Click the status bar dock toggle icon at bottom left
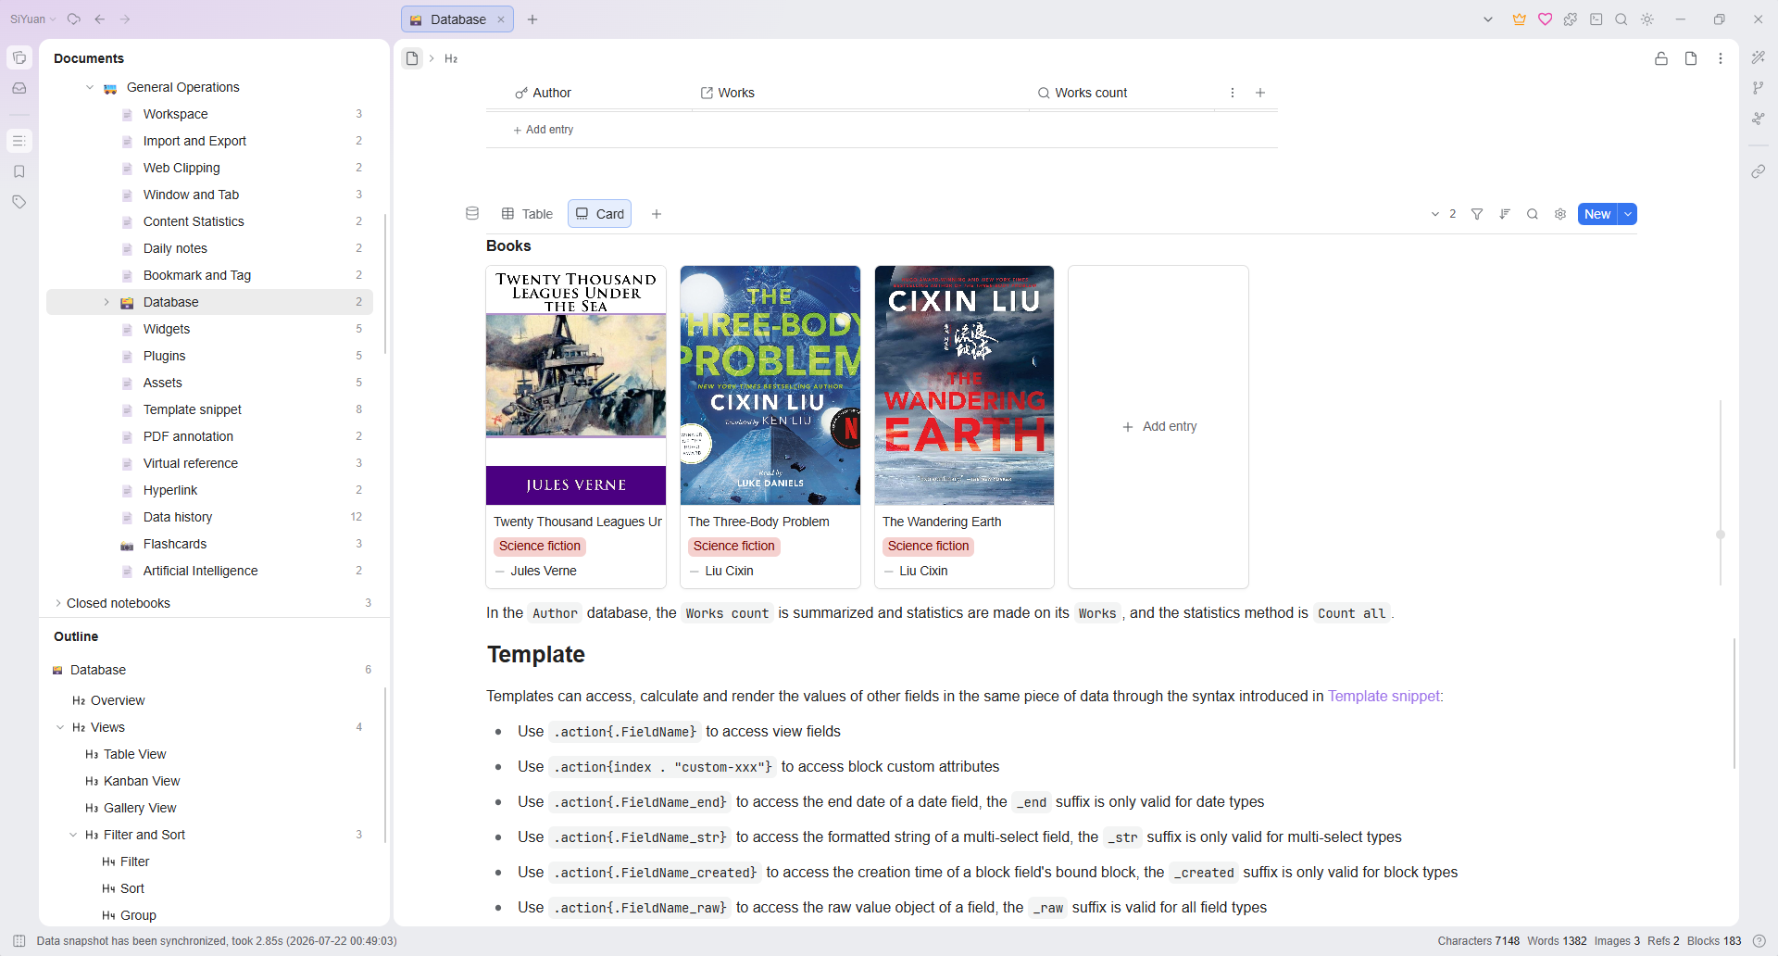Screen dimensions: 1778x956 coord(19,941)
